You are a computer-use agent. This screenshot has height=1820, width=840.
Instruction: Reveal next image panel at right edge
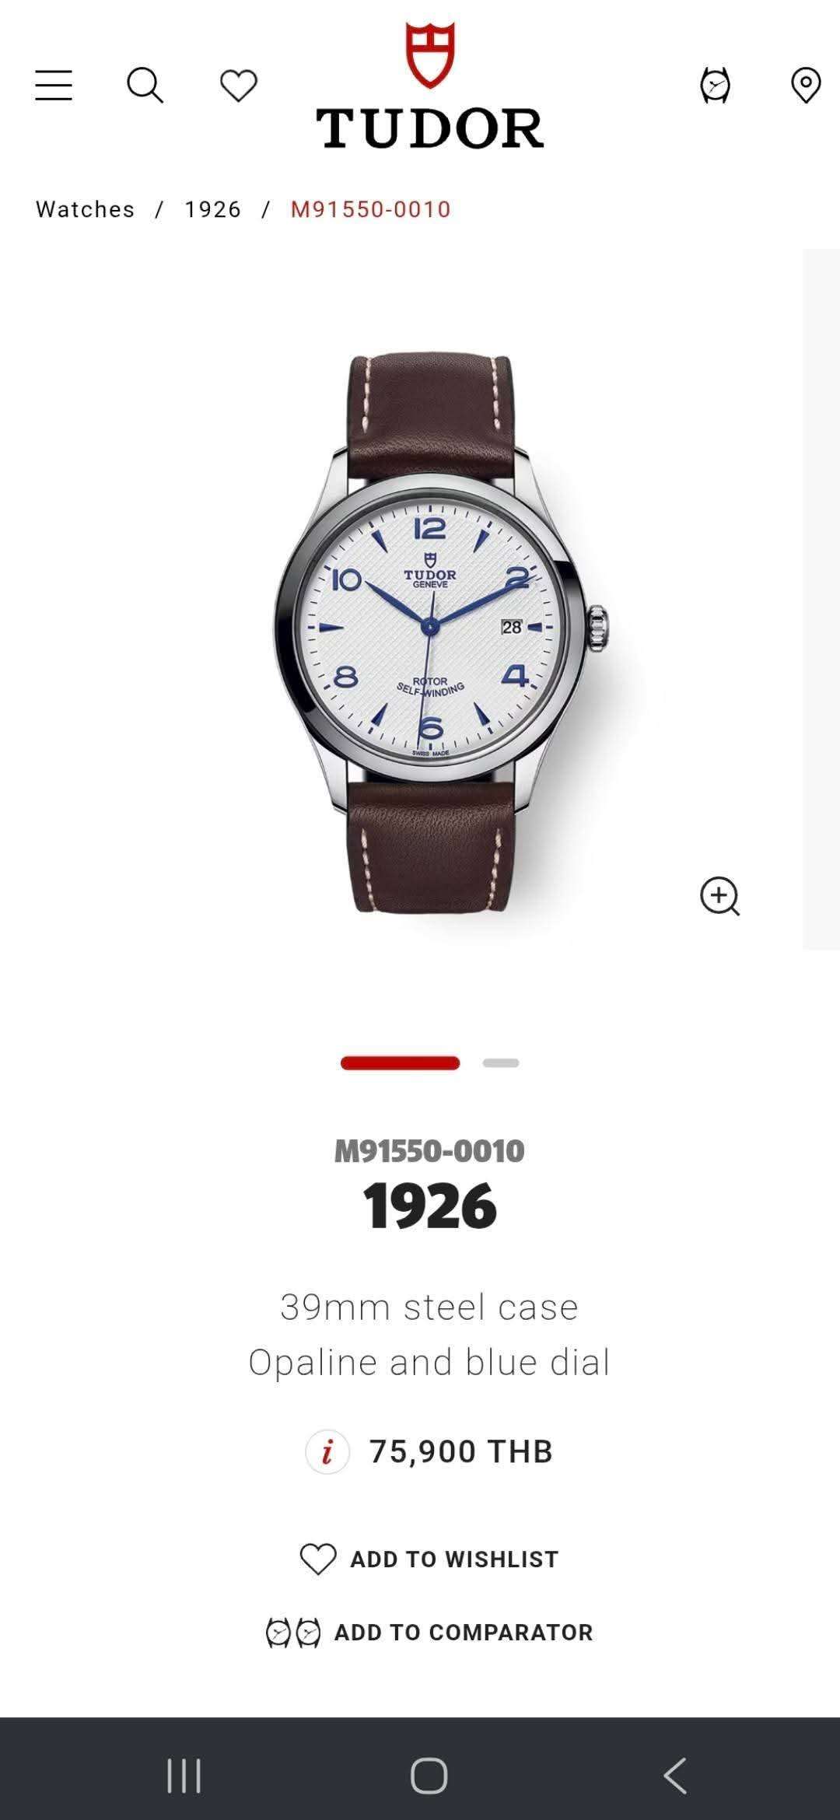tap(821, 599)
